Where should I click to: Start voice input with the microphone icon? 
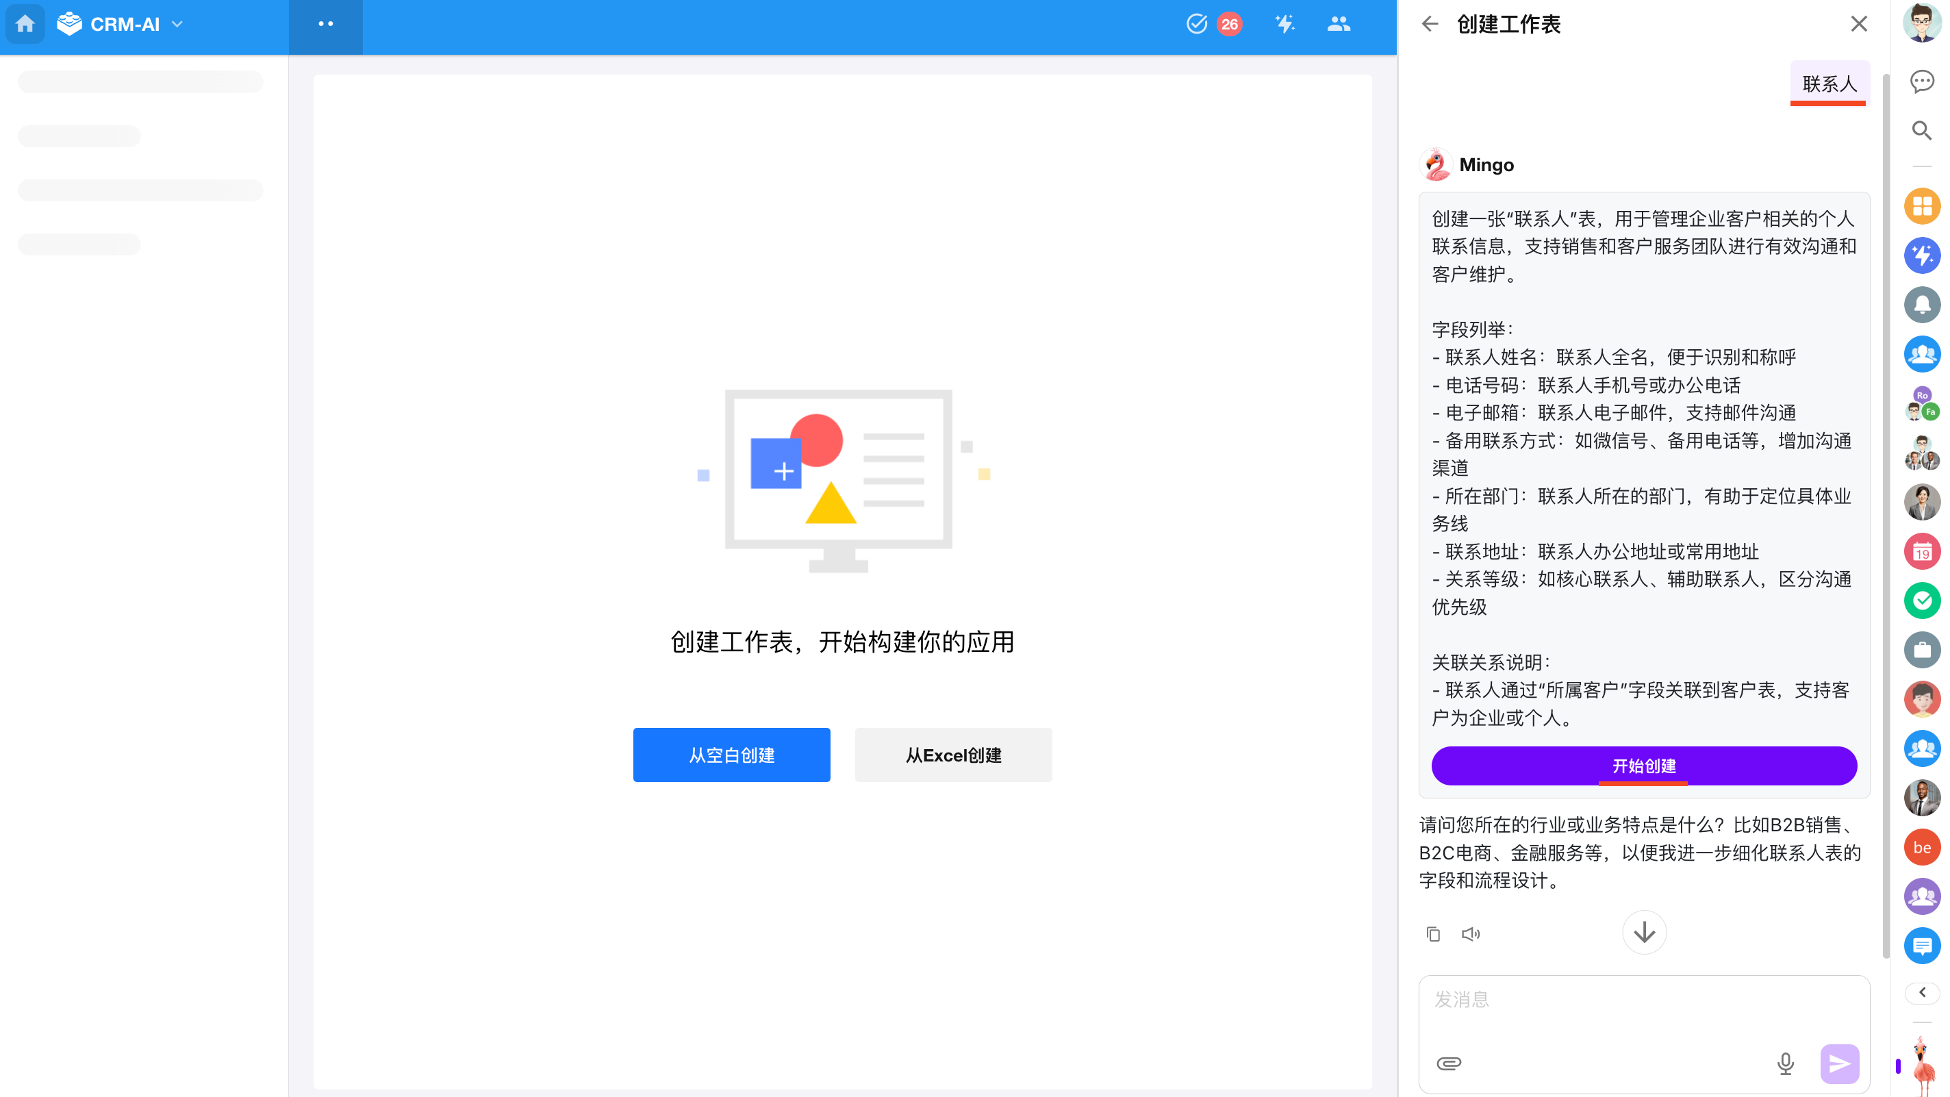(1785, 1063)
